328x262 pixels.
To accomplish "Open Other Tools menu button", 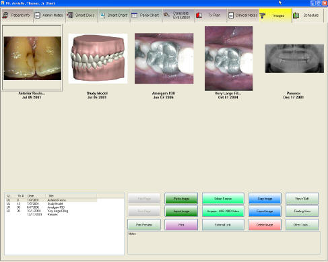I will coord(302,225).
